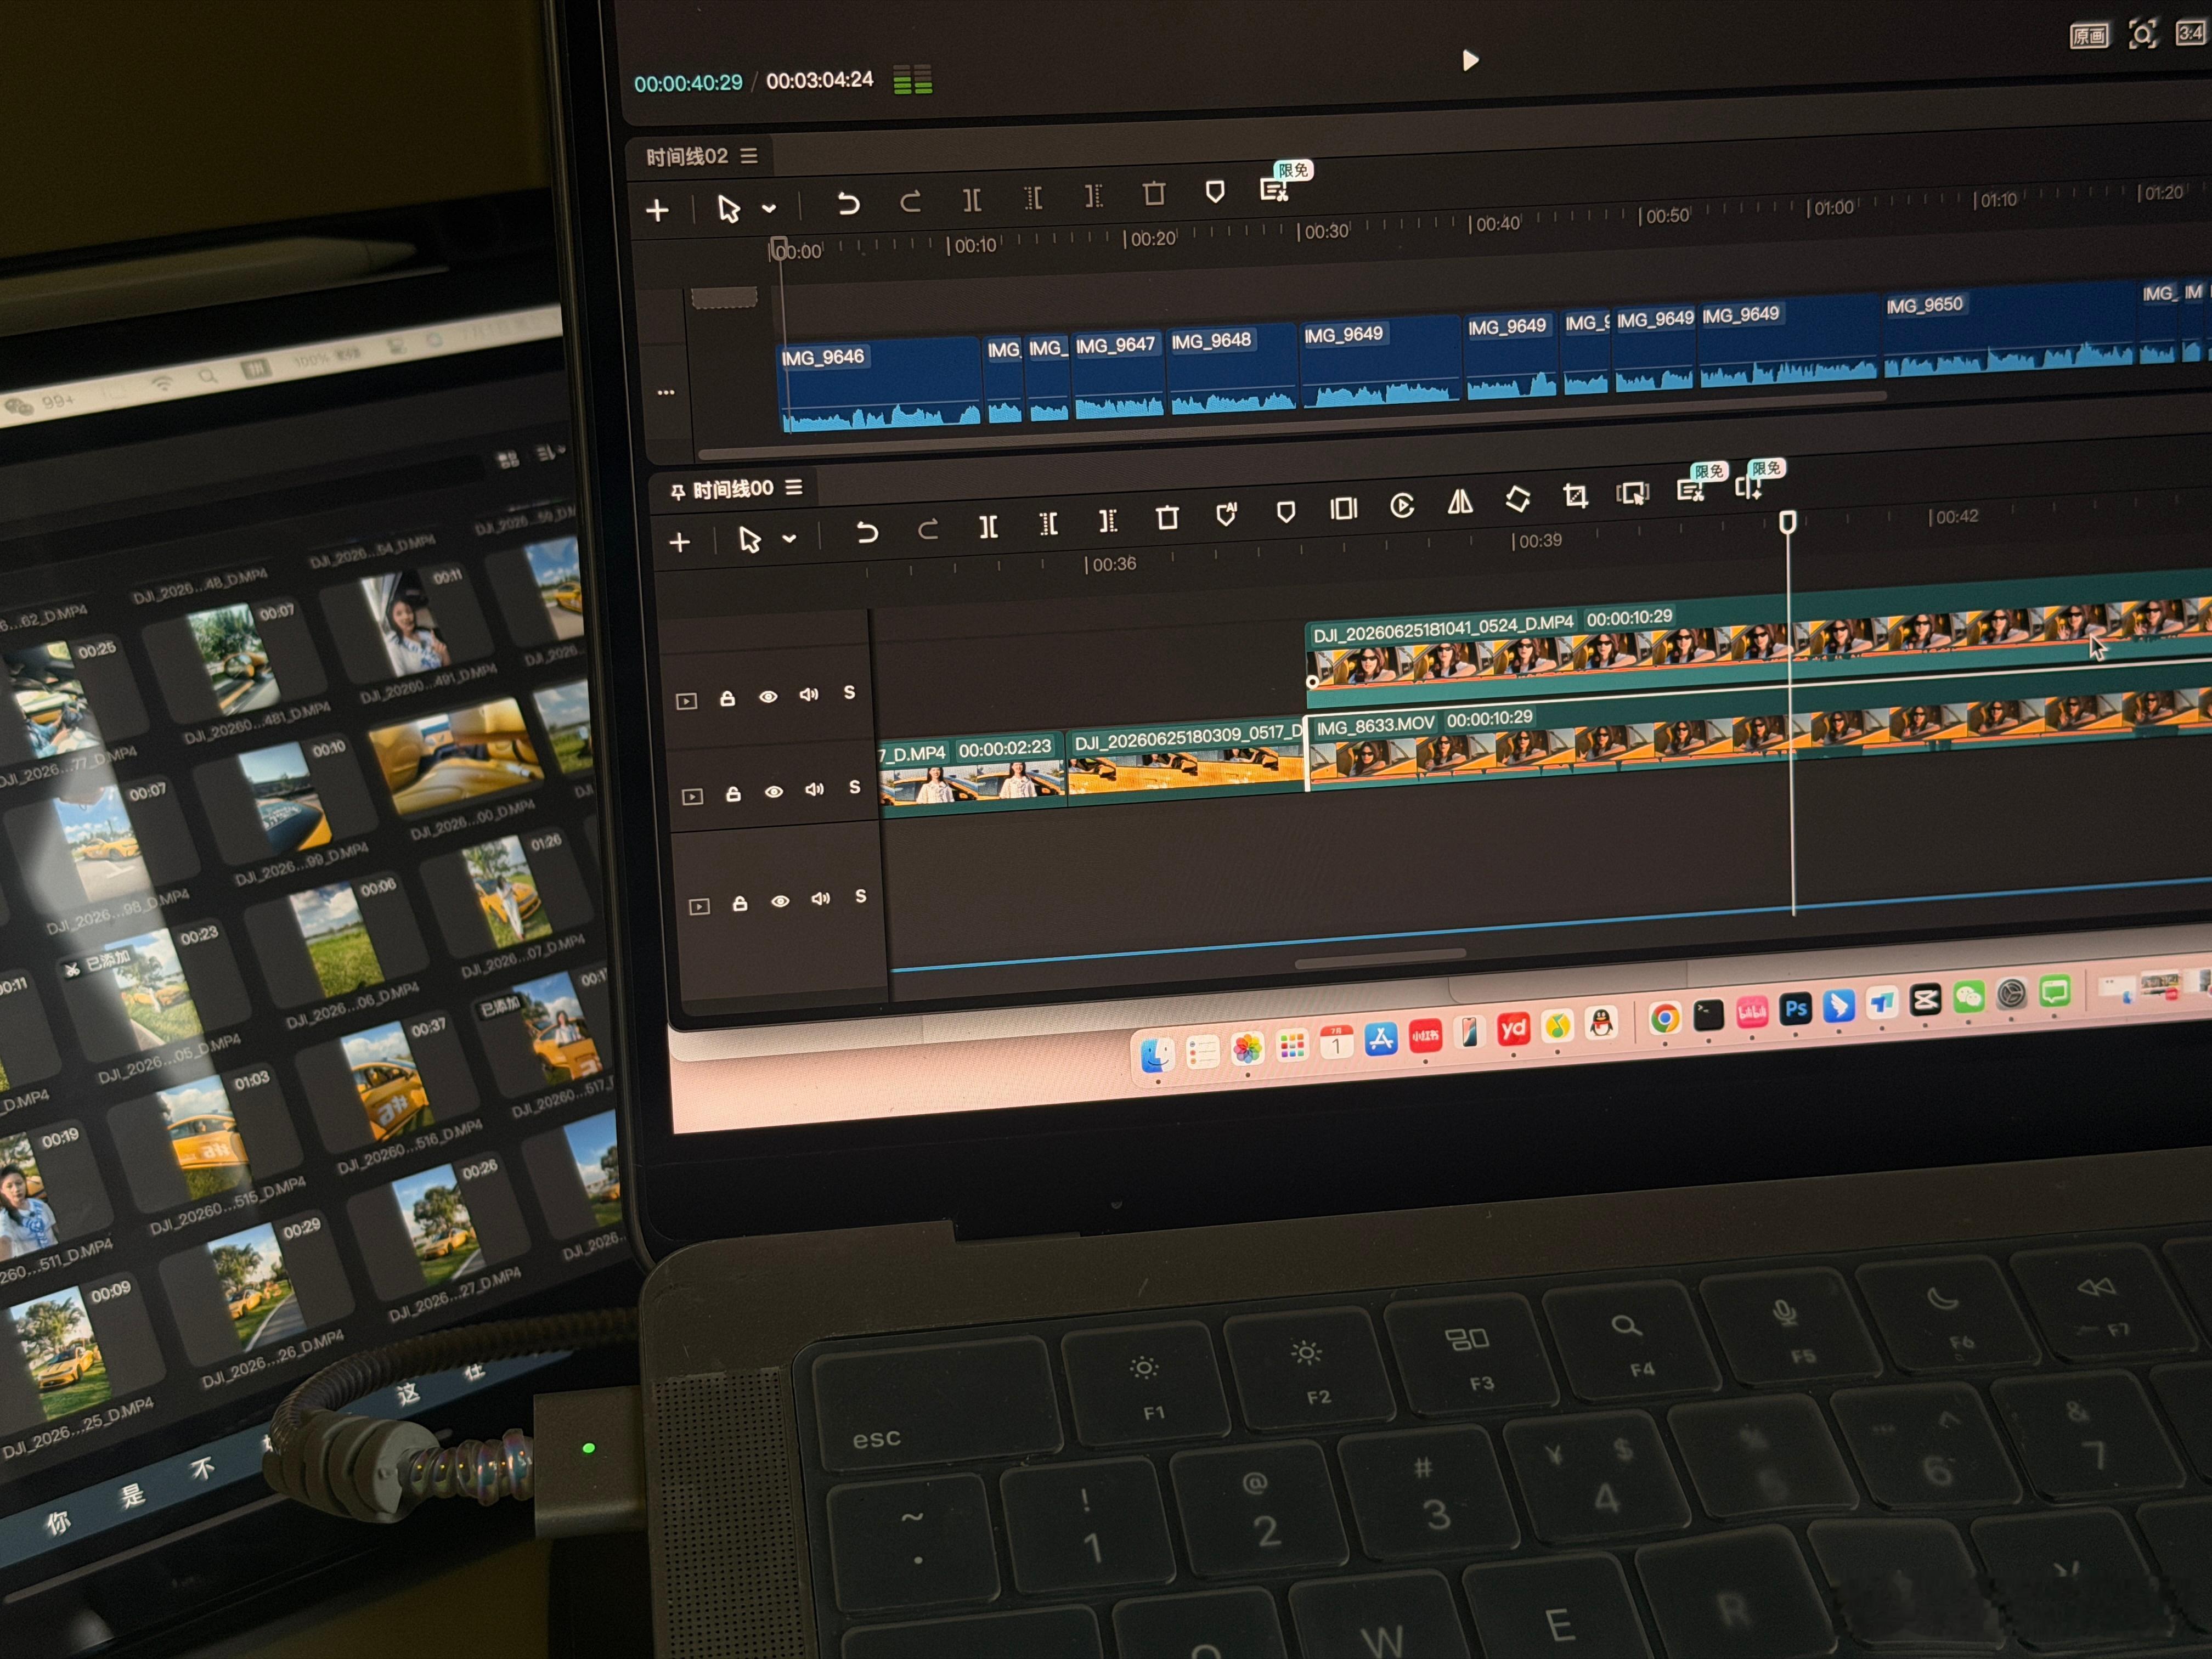Open Google Chrome from the Dock
Image resolution: width=2212 pixels, height=1659 pixels.
(1664, 1018)
